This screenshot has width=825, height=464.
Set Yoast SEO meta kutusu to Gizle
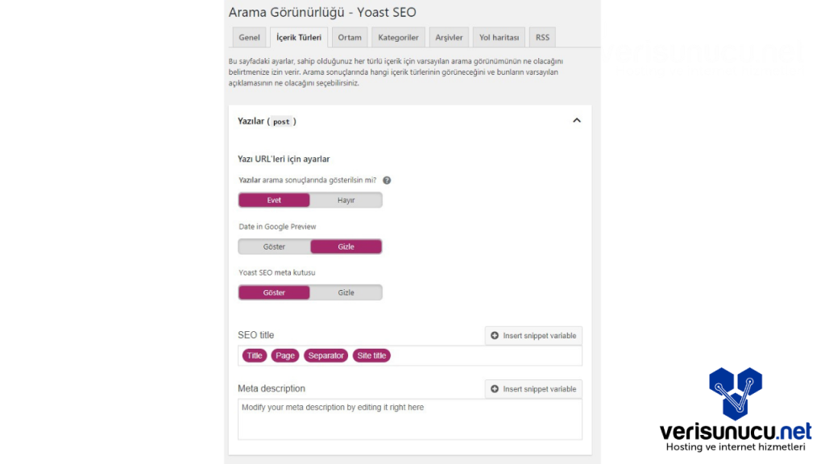tap(346, 292)
